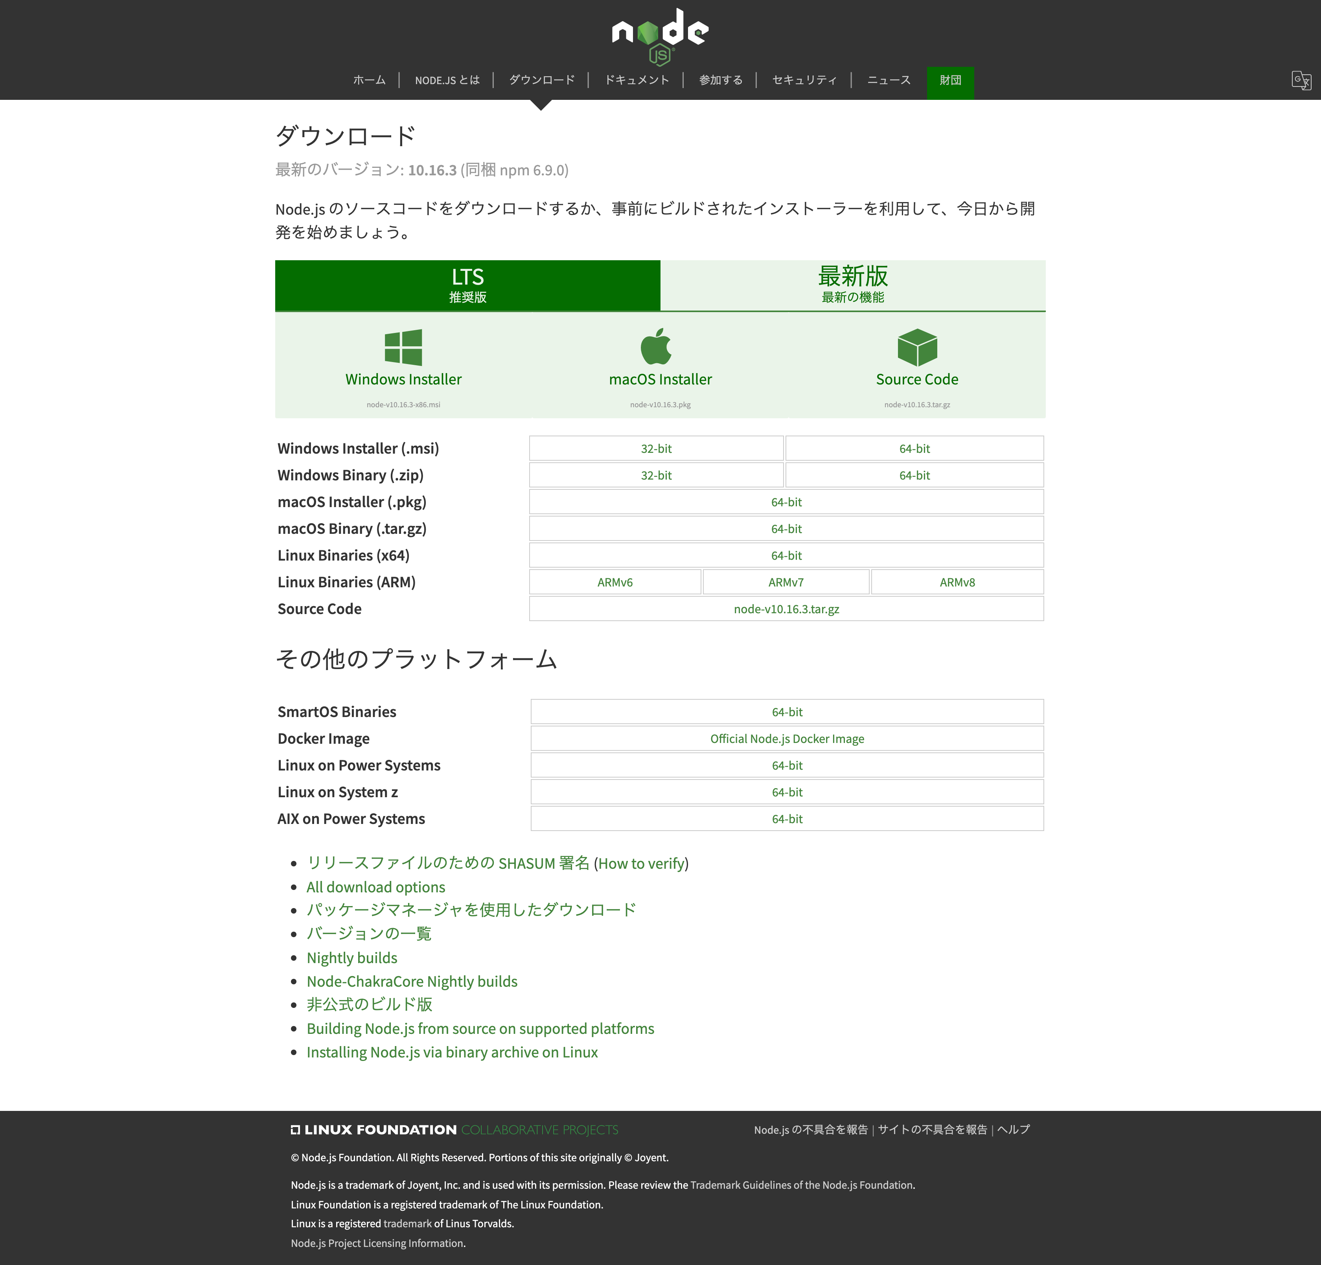
Task: Open the translate icon in the top-right corner
Action: (x=1301, y=80)
